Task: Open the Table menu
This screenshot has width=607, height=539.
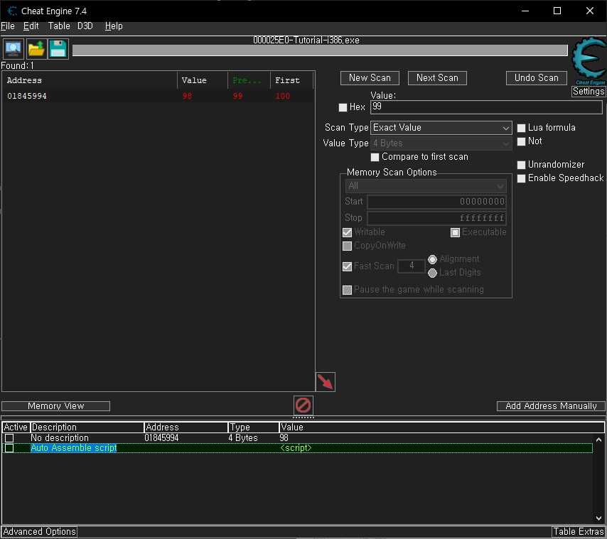Action: click(x=59, y=26)
